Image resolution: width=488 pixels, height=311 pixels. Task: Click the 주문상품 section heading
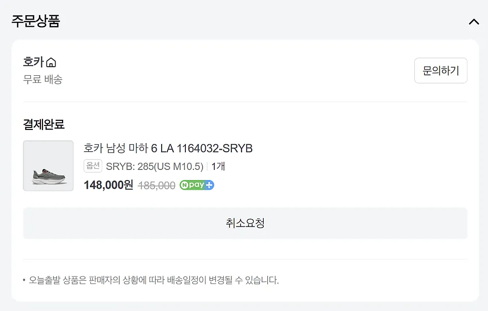(x=35, y=21)
